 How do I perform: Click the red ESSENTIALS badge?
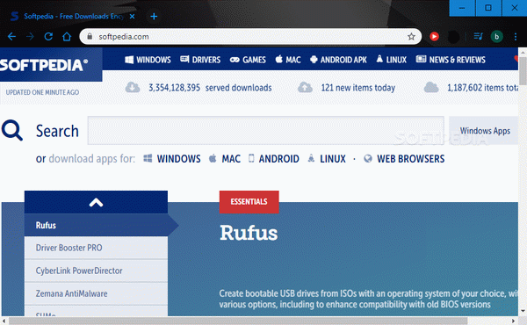[249, 202]
